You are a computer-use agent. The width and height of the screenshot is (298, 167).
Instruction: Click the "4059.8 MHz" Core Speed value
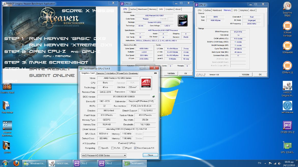point(144,49)
